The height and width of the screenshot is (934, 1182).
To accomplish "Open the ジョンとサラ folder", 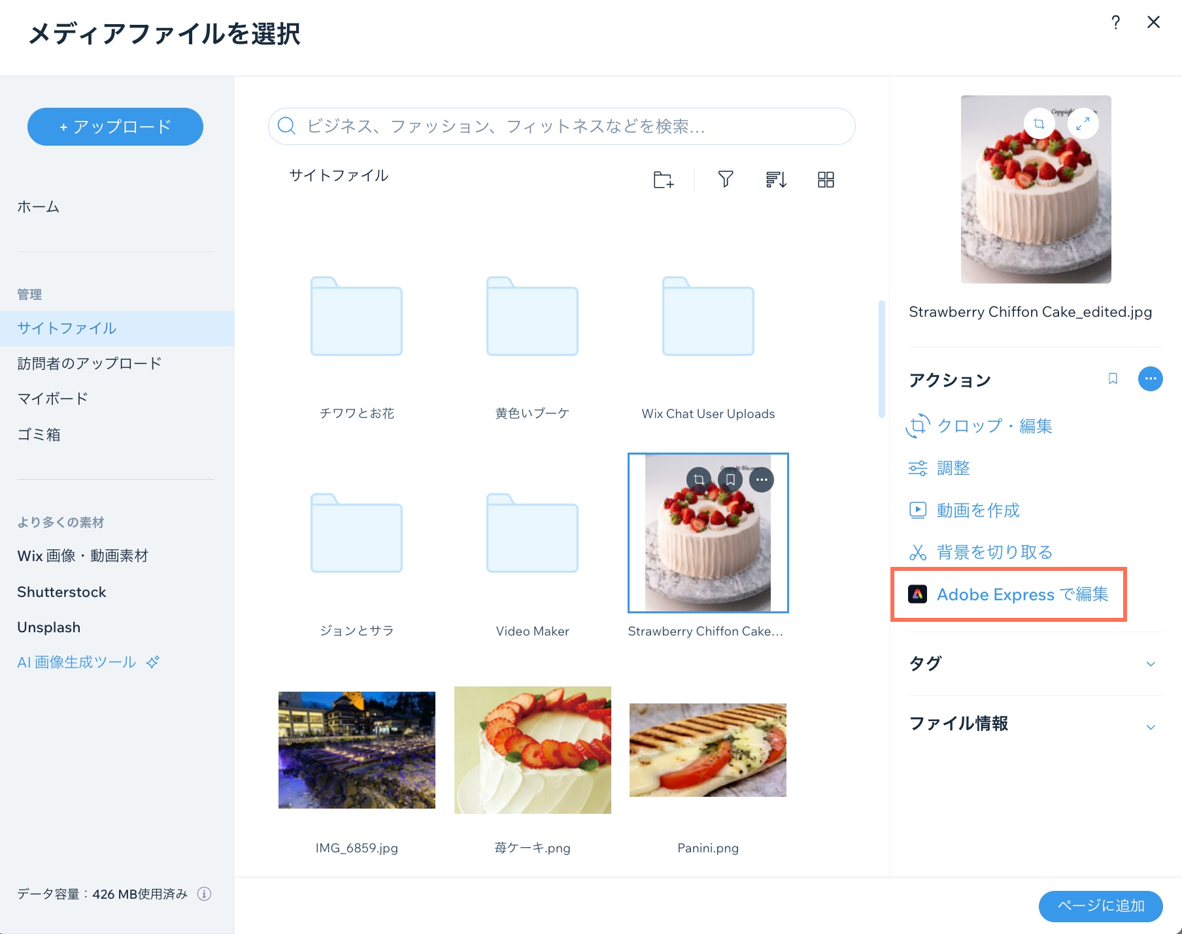I will (x=356, y=534).
